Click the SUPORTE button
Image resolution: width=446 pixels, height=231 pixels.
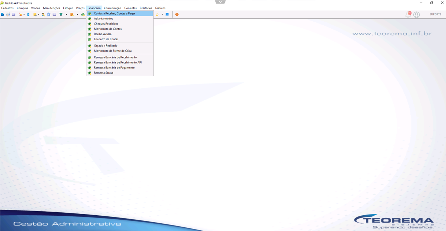(435, 14)
